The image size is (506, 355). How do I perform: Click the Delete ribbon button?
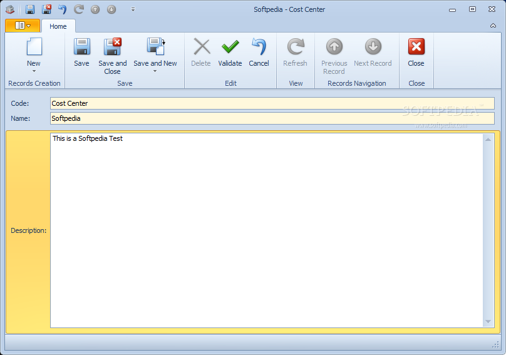(201, 53)
